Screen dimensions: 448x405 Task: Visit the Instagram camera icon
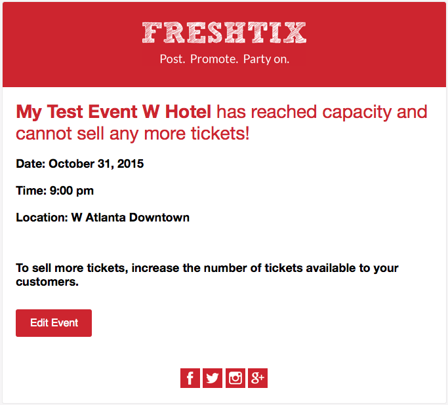click(x=235, y=378)
